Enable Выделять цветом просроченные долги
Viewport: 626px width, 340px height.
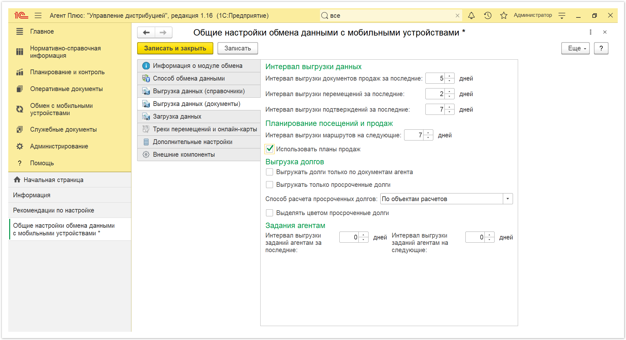tap(270, 213)
